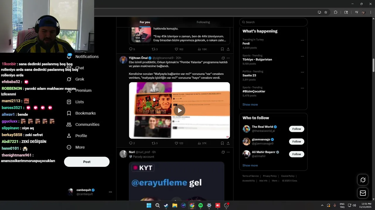Bookmark Yiğitcan Önal's post
This screenshot has height=210, width=375.
(222, 143)
